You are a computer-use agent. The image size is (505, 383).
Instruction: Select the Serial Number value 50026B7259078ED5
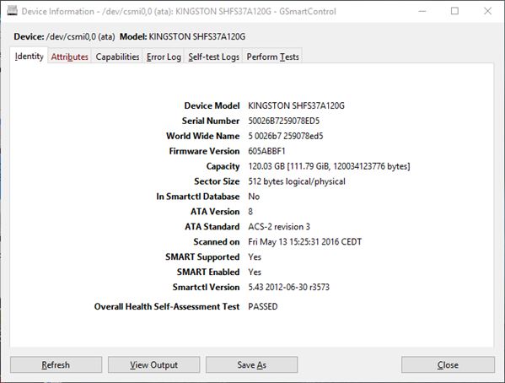click(x=284, y=121)
